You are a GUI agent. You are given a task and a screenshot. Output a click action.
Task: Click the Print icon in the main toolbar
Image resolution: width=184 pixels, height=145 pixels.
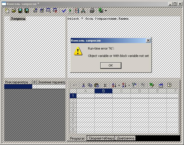point(92,11)
